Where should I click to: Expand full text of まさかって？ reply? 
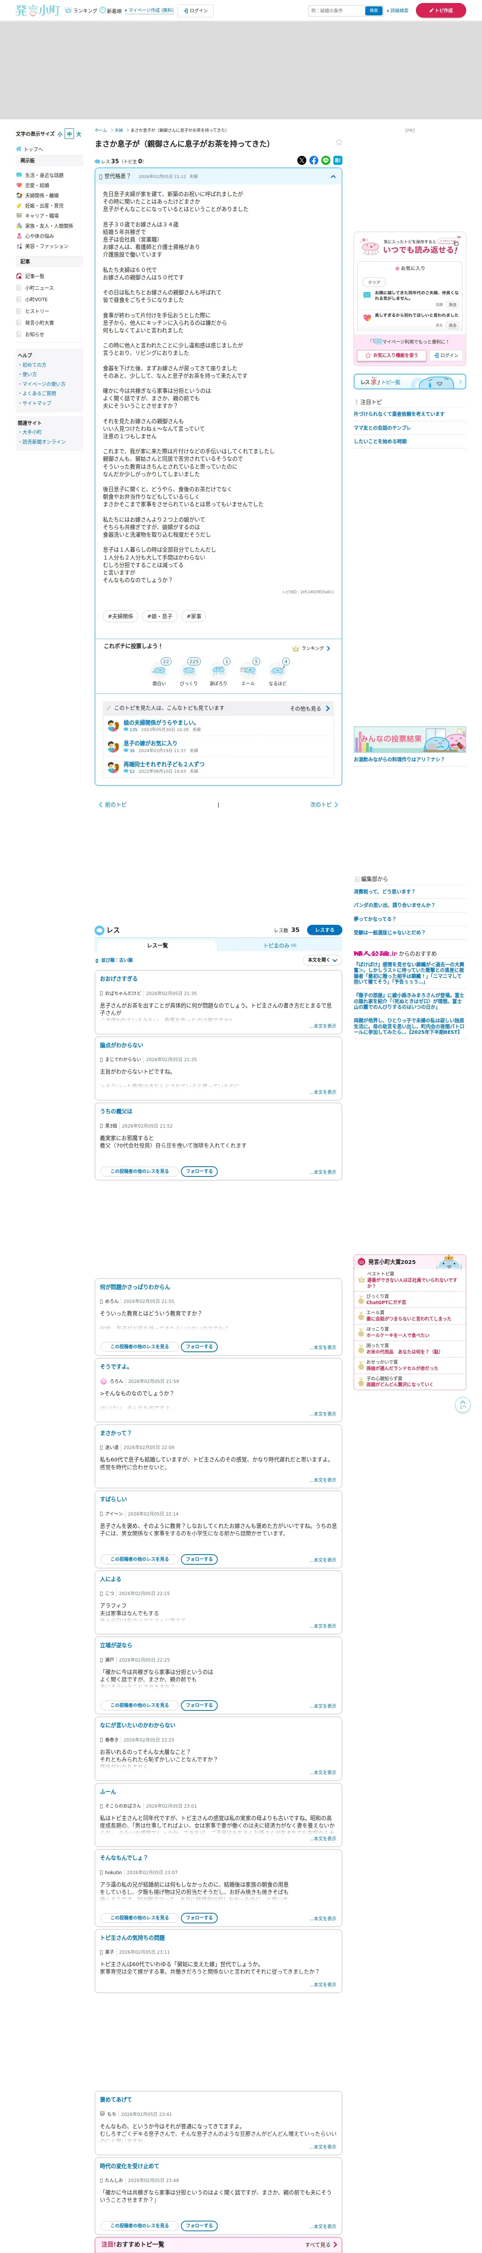(x=323, y=1480)
